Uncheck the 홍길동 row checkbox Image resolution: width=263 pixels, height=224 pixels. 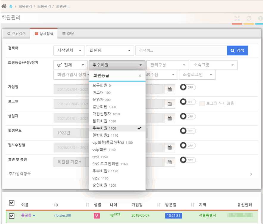(x=12, y=216)
